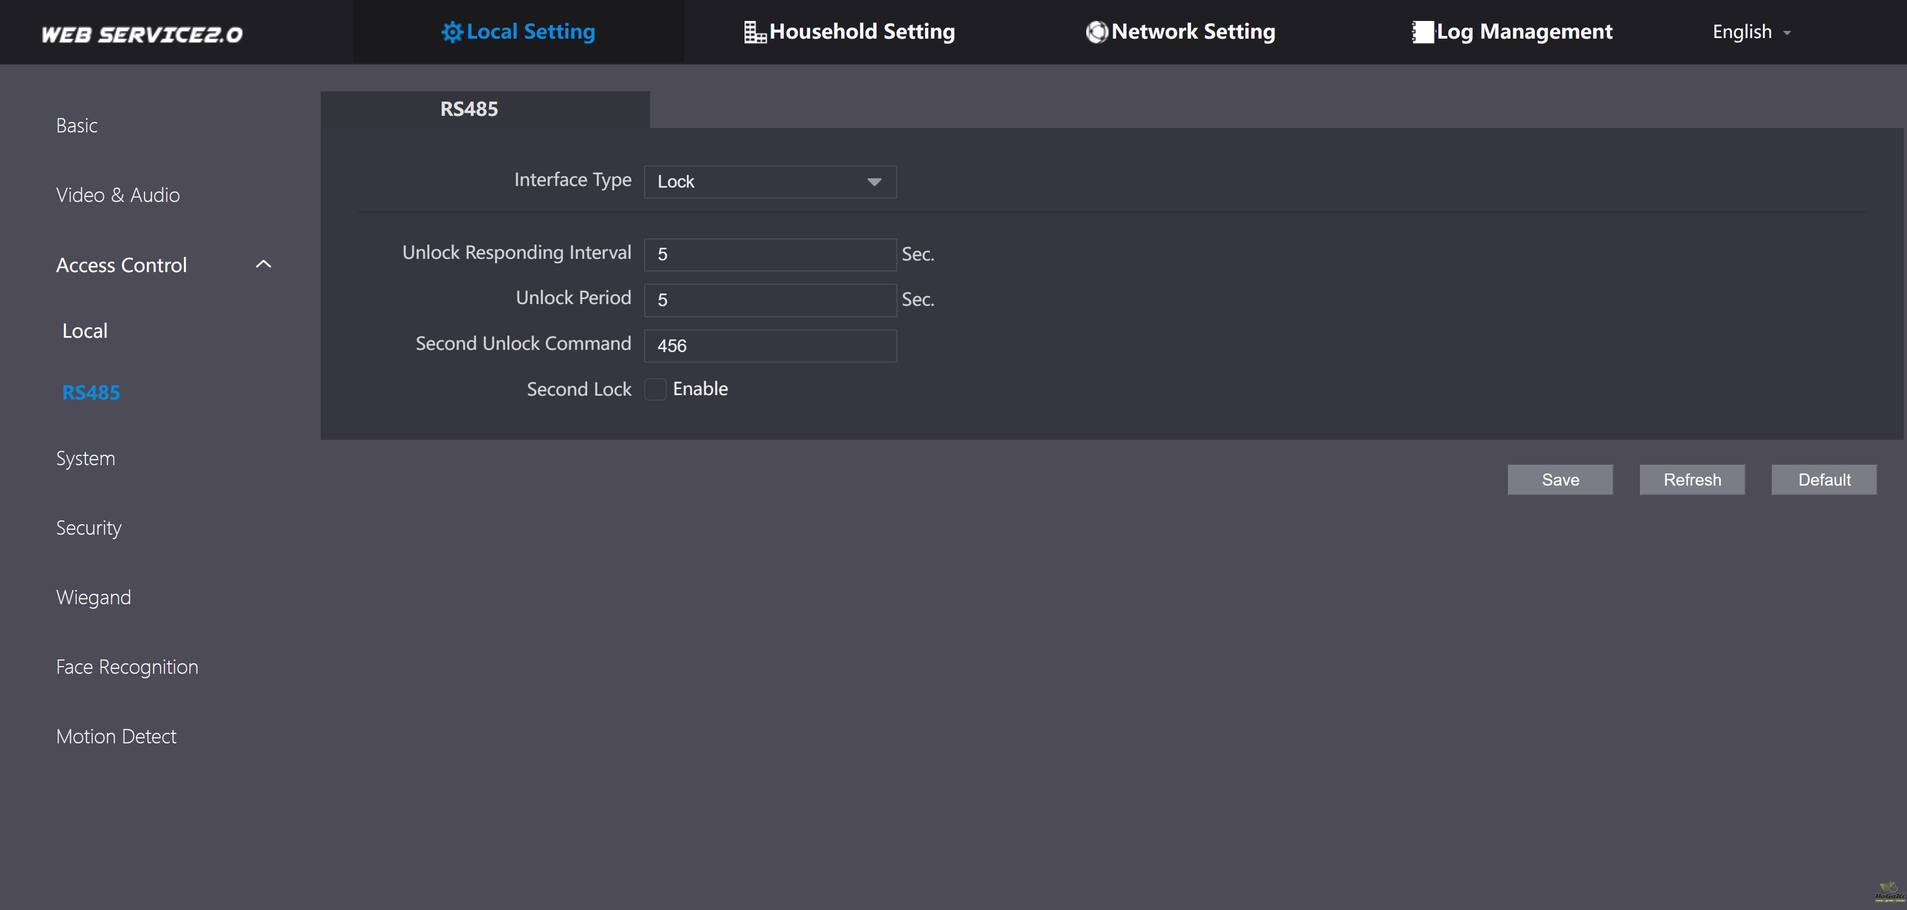Go to Video & Audio settings

coord(118,195)
